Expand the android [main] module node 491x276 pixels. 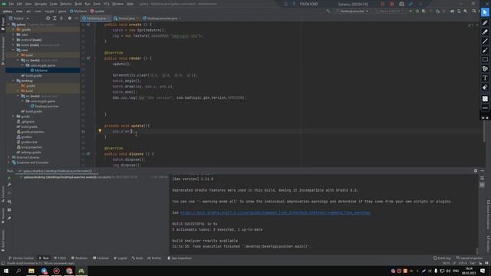pos(14,40)
